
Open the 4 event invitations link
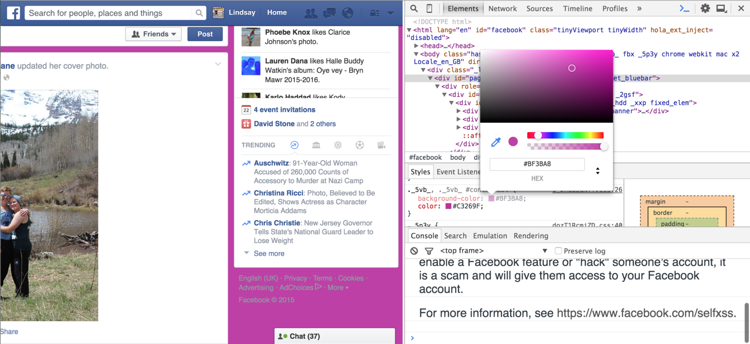(x=285, y=110)
